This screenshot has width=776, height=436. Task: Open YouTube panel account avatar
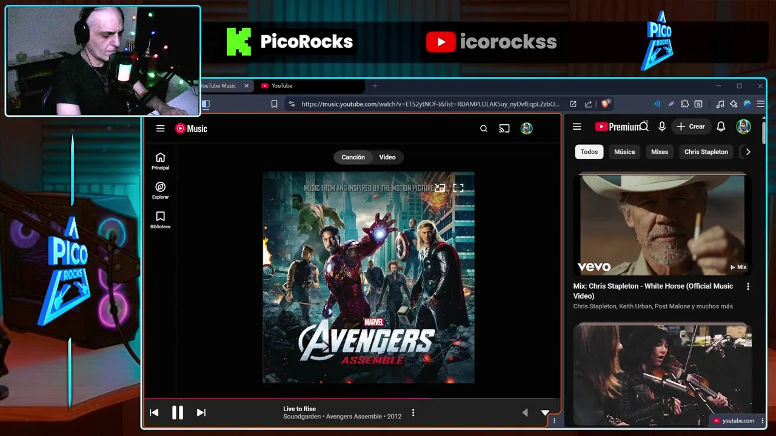(743, 127)
